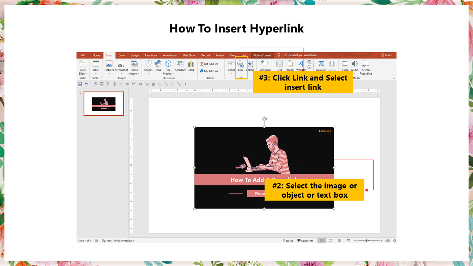Open the My Add-ins dropdown arrow
This screenshot has width=473, height=266.
click(x=221, y=71)
